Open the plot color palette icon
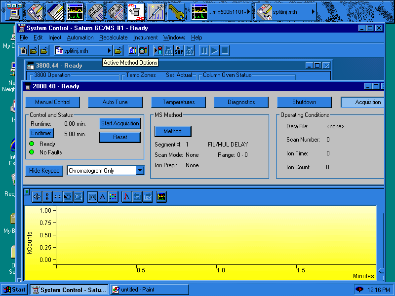Screen dimensions: 395x296 coord(113,197)
